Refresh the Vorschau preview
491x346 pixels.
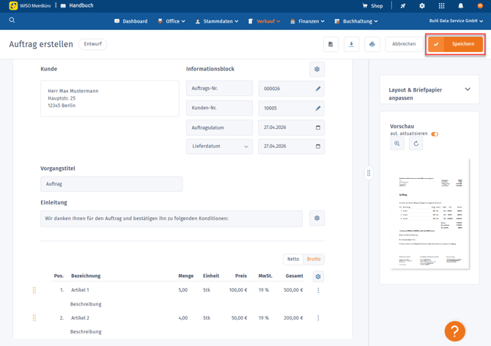[416, 144]
